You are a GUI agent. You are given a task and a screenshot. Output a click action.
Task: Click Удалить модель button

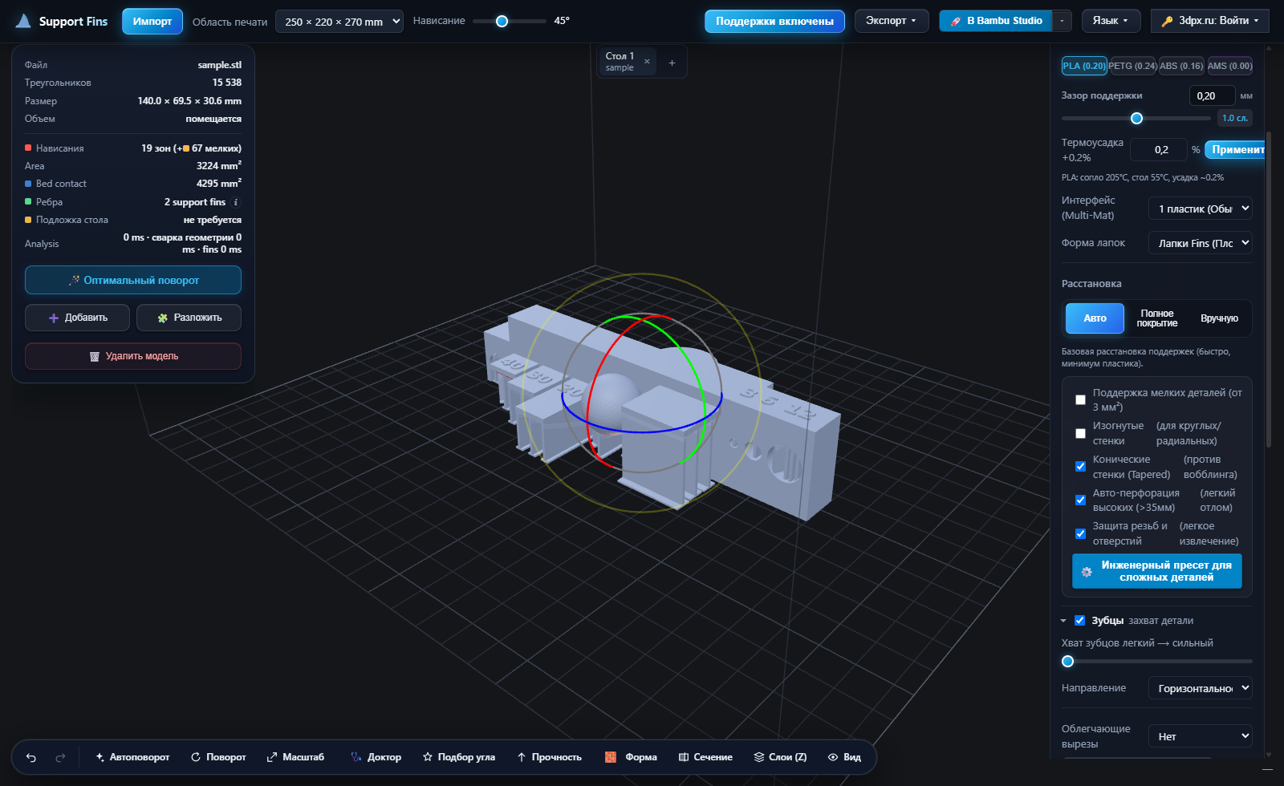133,356
